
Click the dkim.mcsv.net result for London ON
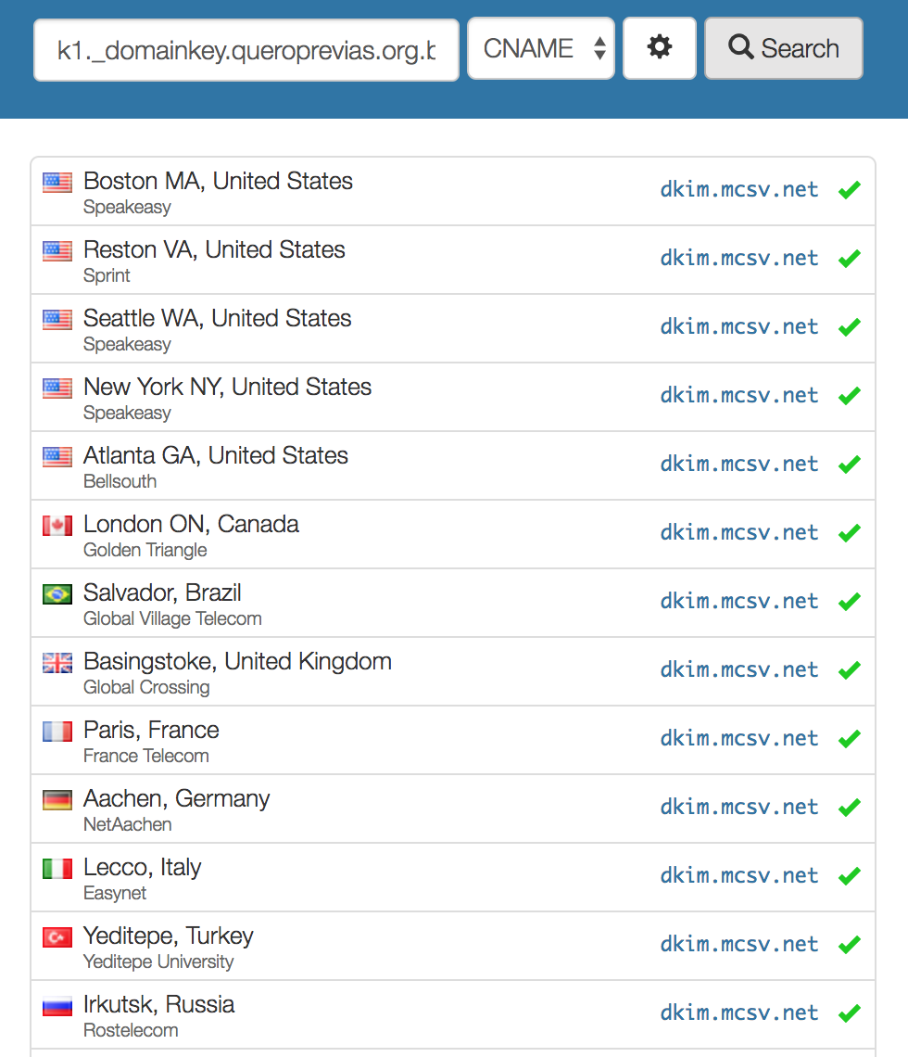[x=739, y=533]
